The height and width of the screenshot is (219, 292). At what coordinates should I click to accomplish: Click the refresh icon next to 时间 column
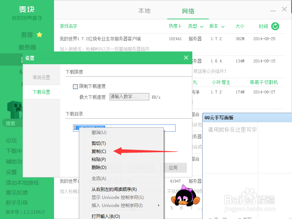pos(276,26)
